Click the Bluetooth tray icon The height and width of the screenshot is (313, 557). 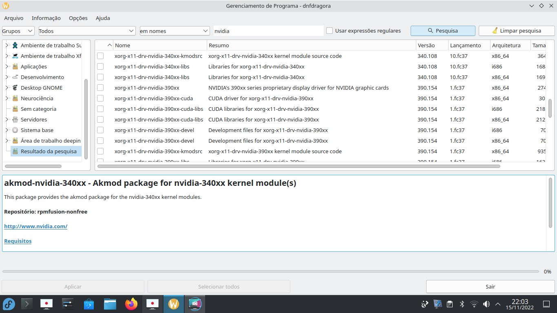point(462,304)
